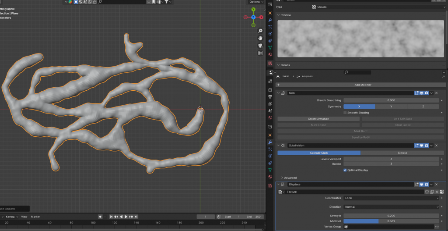Uncheck the Optimal Display checkbox
Screen dimensions: 448x231
pos(345,170)
